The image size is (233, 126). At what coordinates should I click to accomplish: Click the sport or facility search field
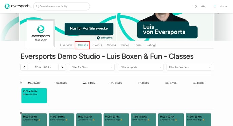click(62, 6)
